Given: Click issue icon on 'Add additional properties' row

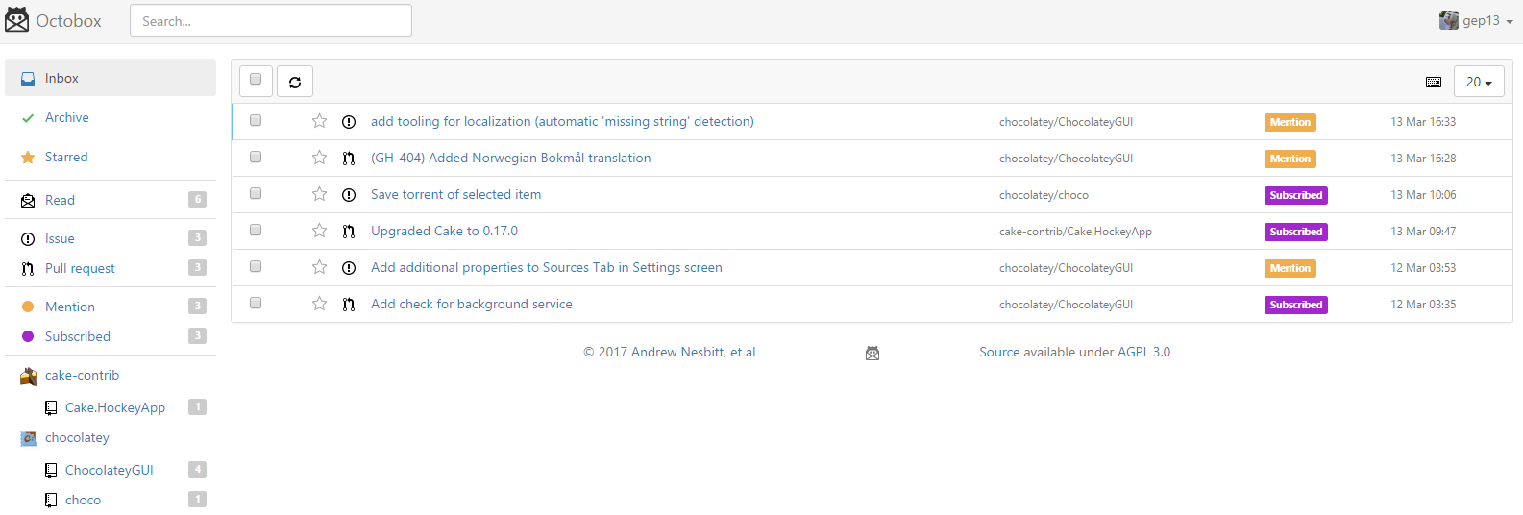Looking at the screenshot, I should [x=349, y=268].
